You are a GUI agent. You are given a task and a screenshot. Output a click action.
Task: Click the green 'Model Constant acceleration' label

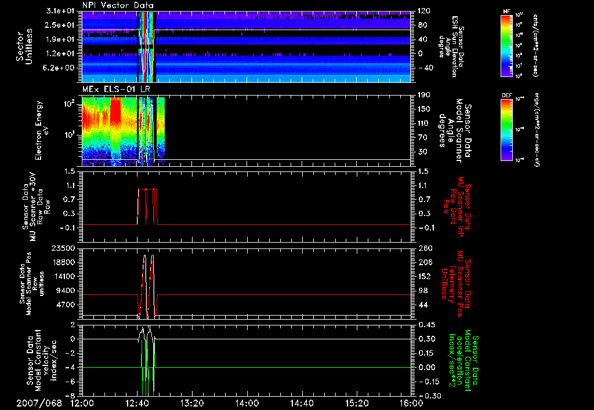(463, 360)
